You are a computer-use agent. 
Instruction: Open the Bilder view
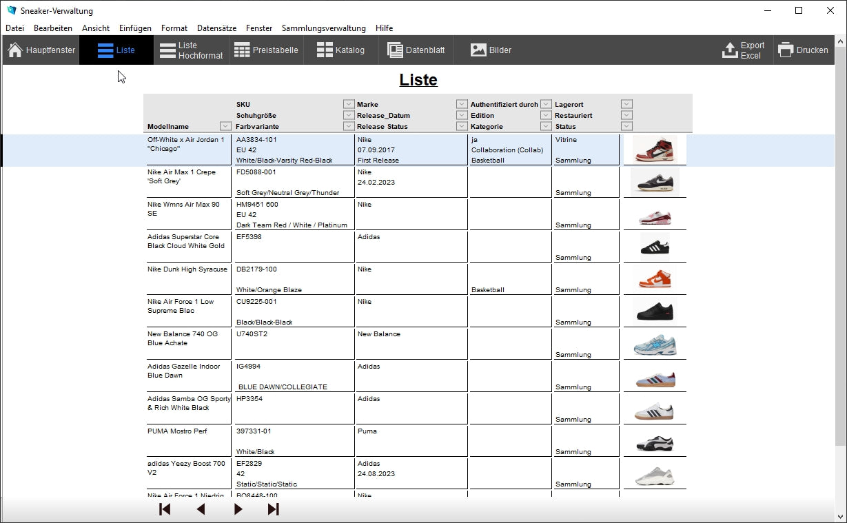(491, 50)
